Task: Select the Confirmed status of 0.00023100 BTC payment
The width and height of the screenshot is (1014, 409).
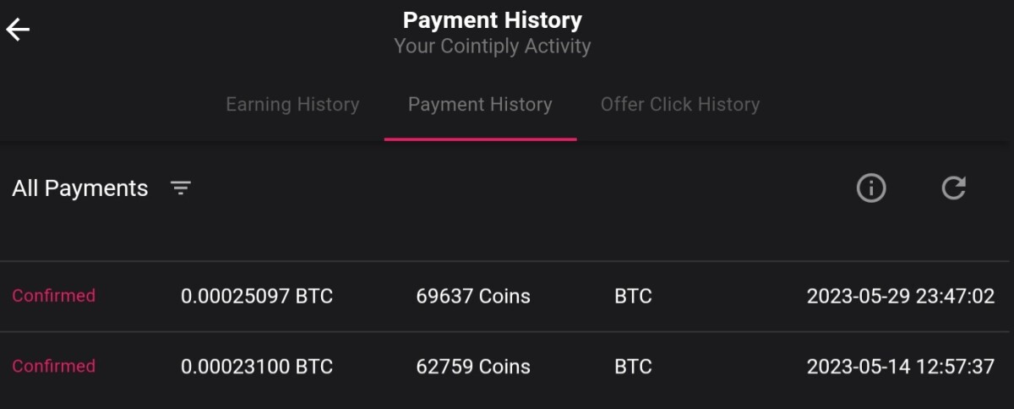Action: [53, 366]
